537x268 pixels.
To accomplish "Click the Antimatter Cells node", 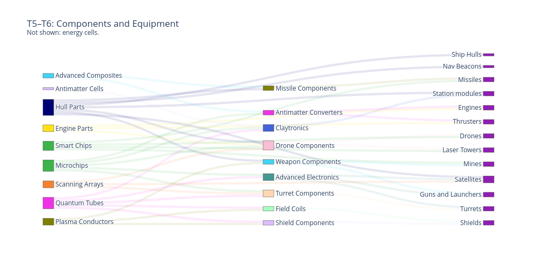I will (x=48, y=89).
